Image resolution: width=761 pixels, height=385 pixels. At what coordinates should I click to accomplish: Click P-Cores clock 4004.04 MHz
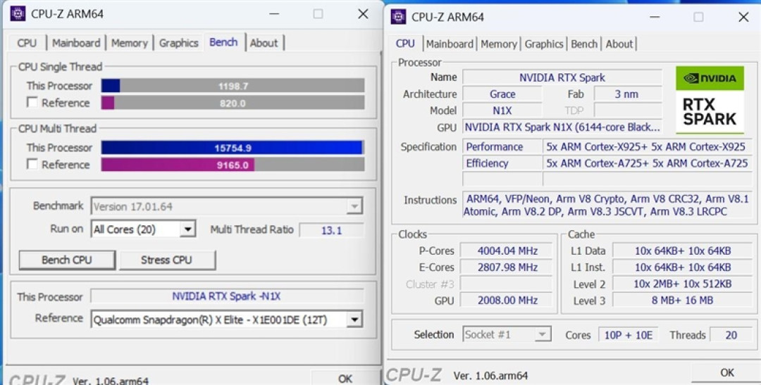point(507,251)
